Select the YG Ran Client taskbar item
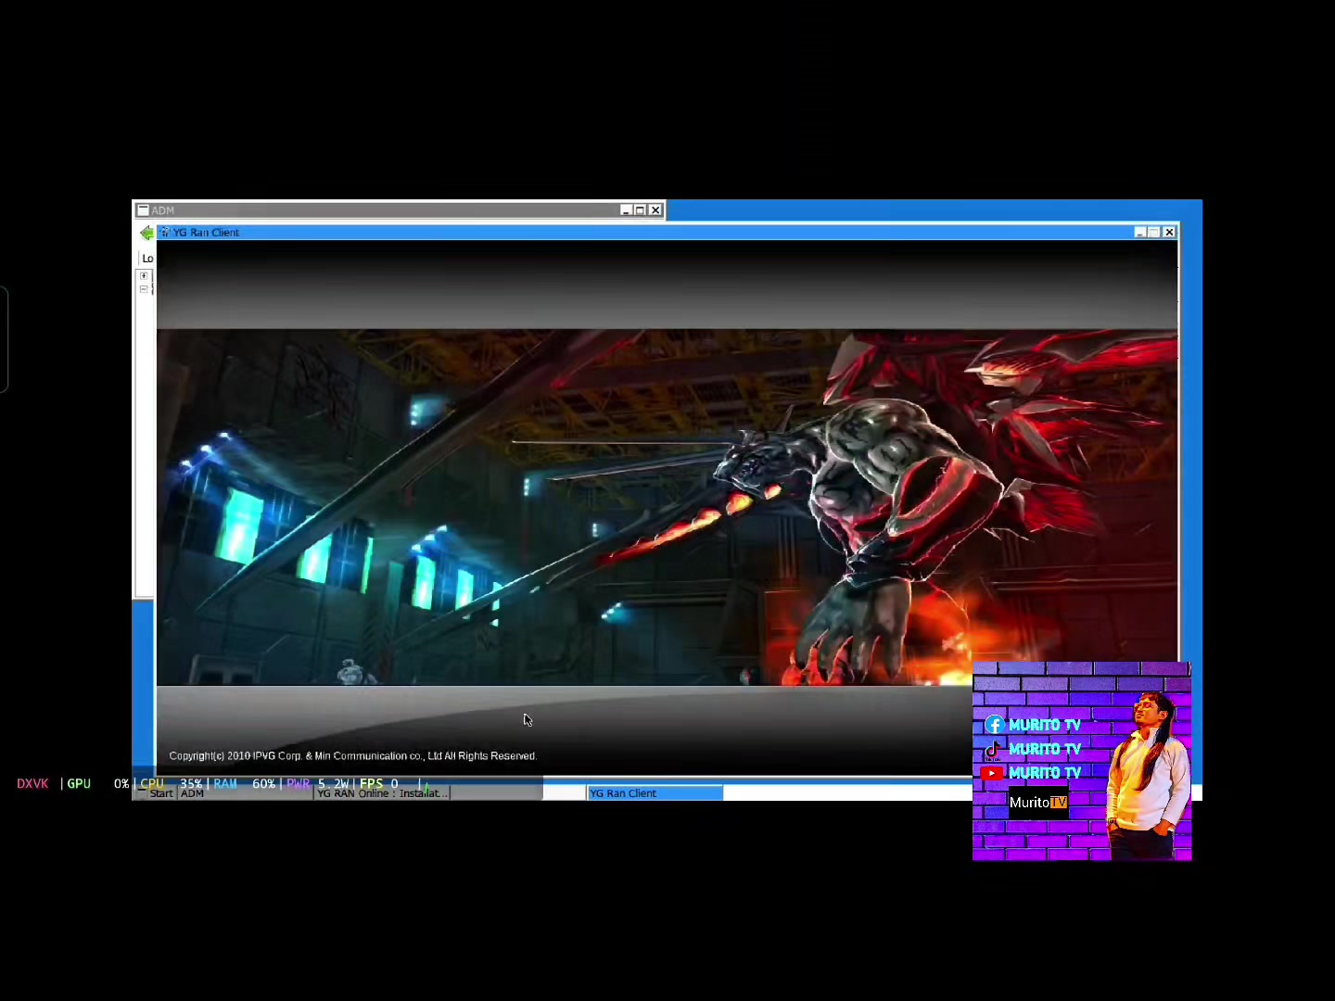Image resolution: width=1335 pixels, height=1001 pixels. click(x=655, y=793)
